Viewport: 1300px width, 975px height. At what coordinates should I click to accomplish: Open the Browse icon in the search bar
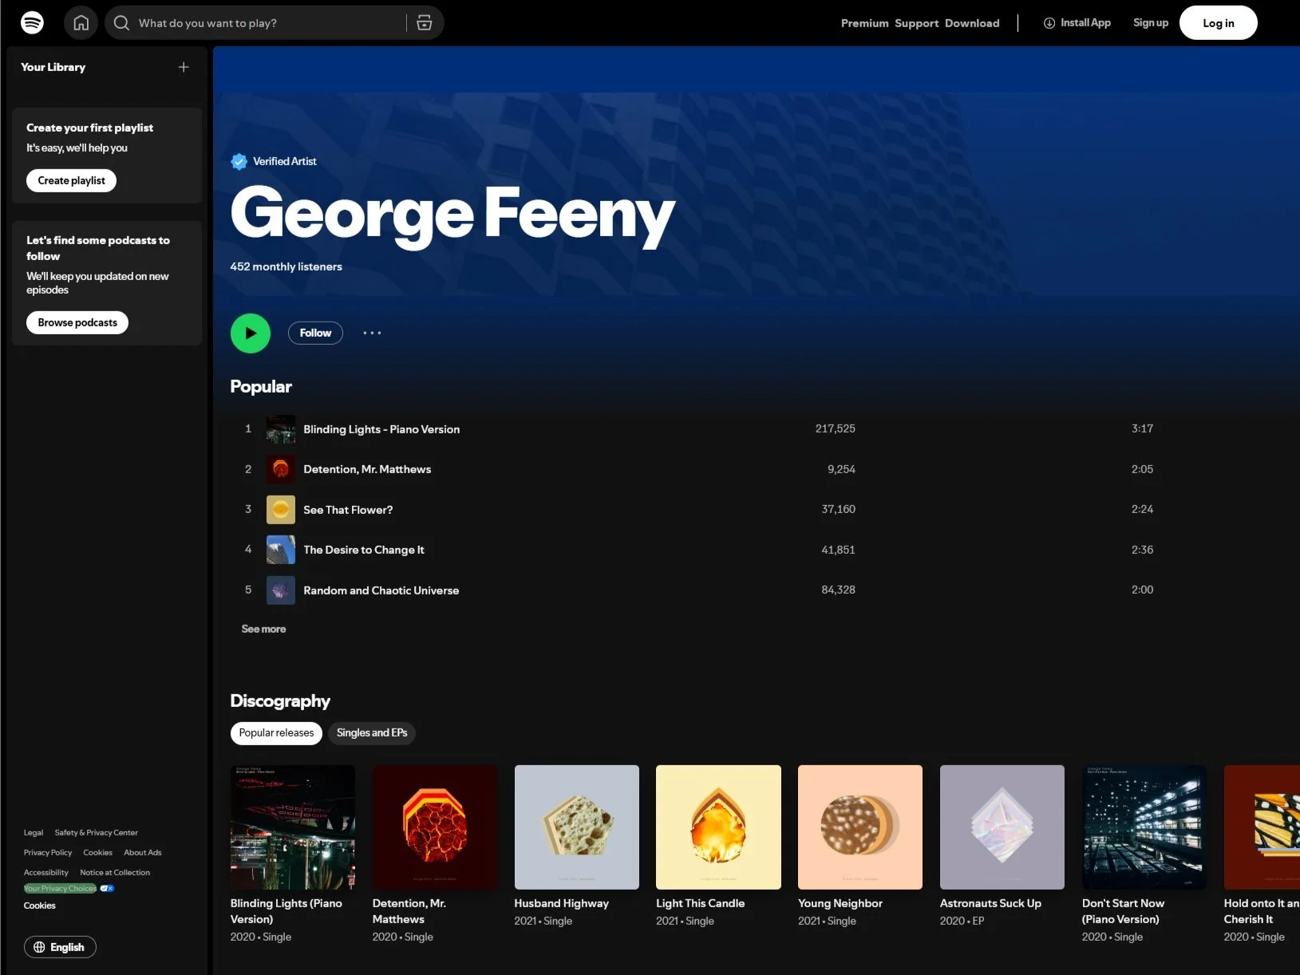click(425, 23)
